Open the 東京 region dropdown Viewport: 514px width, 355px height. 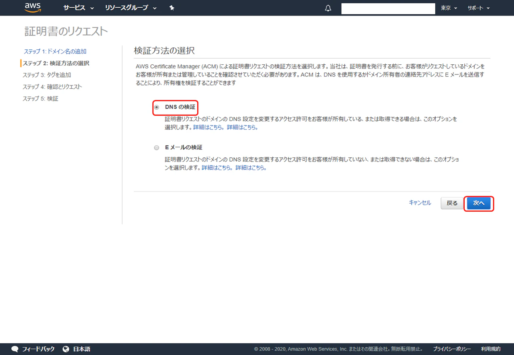tap(449, 8)
